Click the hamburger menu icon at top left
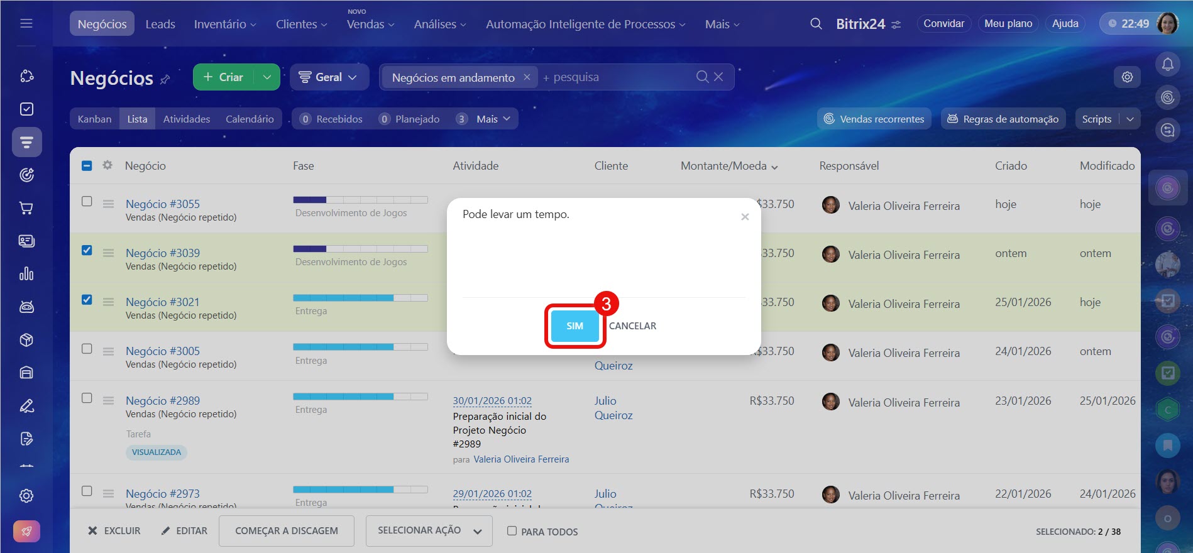 [26, 24]
